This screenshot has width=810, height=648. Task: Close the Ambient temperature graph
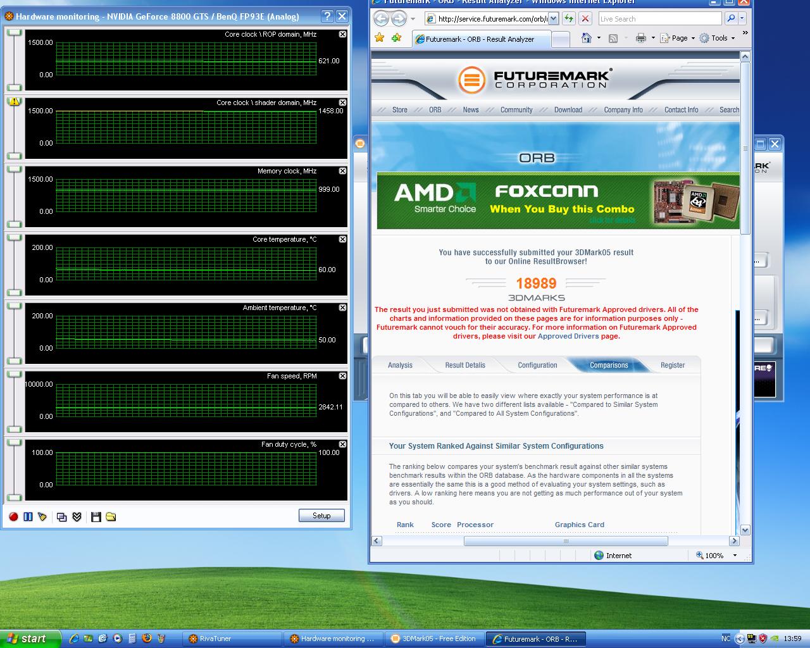(342, 308)
